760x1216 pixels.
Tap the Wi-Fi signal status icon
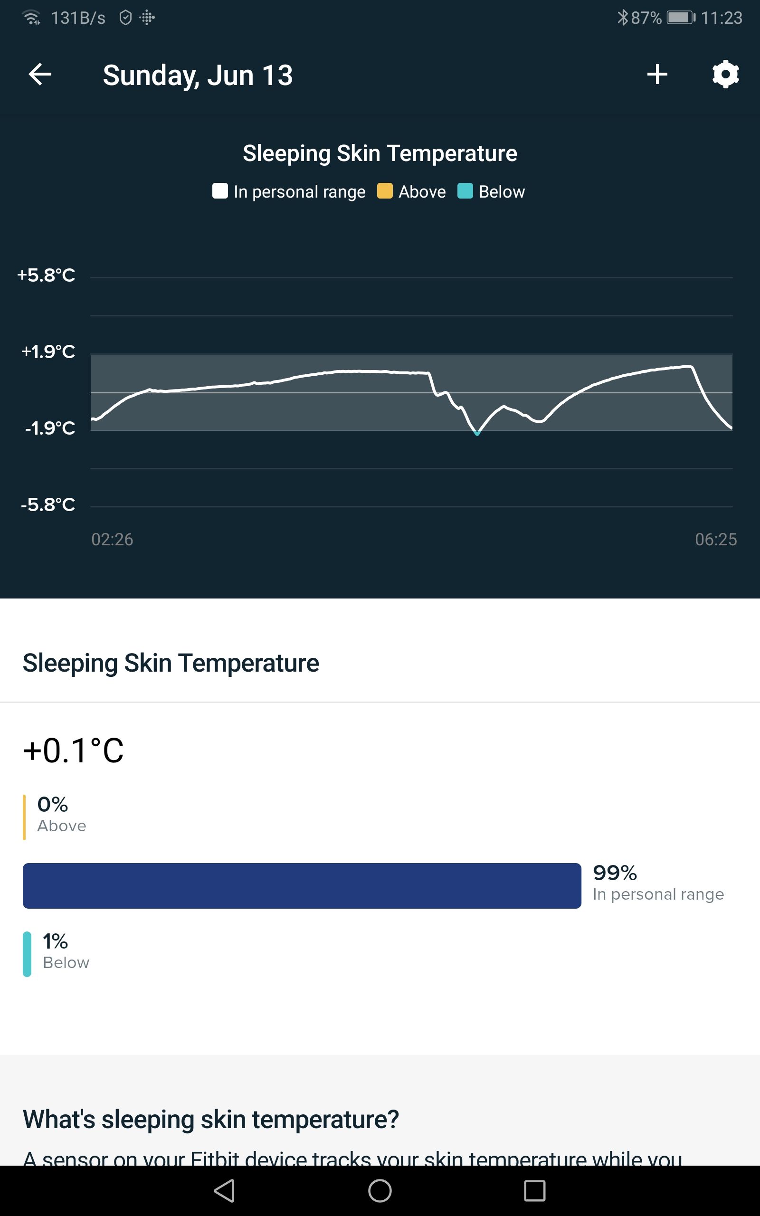tap(31, 18)
